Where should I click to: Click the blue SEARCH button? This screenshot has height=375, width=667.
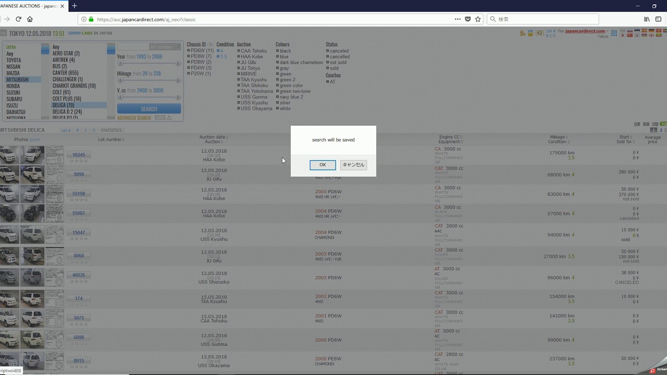click(x=149, y=109)
